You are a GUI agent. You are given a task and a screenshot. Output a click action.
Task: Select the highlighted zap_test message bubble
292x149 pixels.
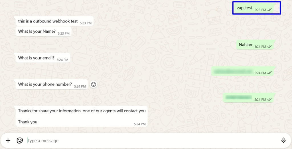(254, 8)
